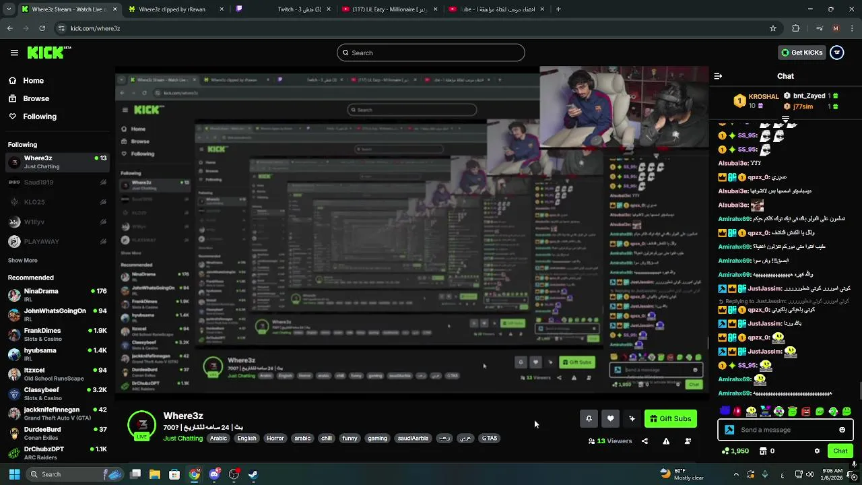The image size is (862, 485).
Task: Pick the red gem emote
Action: [737, 411]
